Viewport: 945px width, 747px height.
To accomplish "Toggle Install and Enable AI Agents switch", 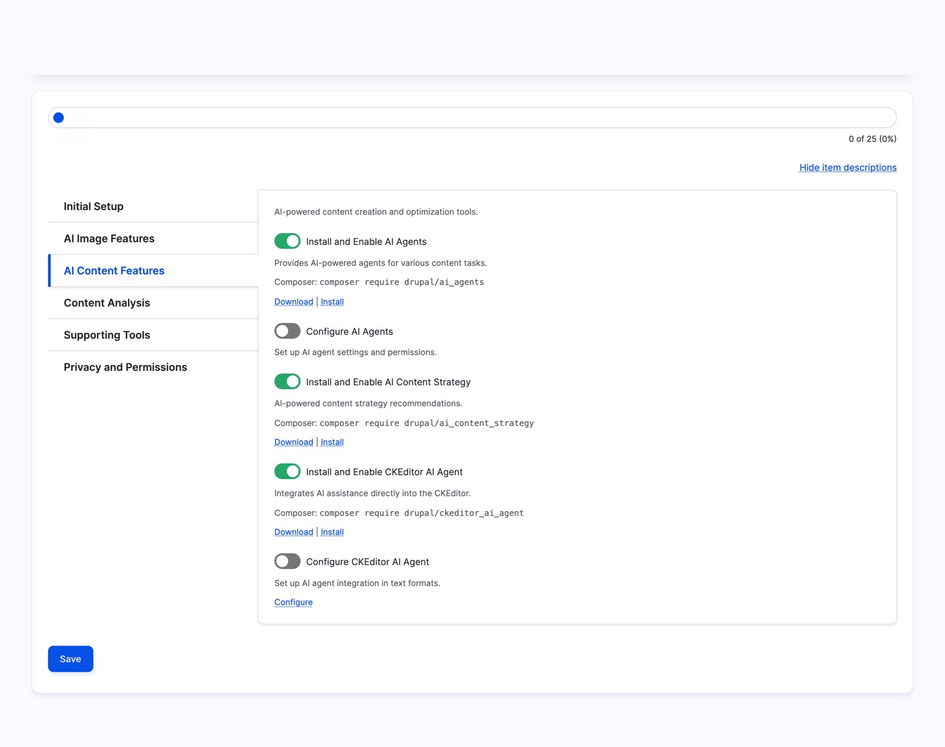I will [x=287, y=242].
